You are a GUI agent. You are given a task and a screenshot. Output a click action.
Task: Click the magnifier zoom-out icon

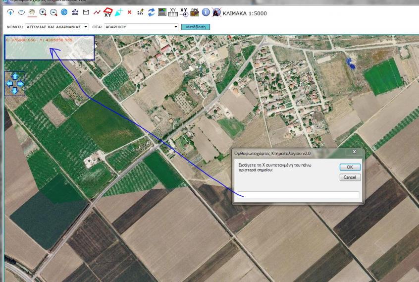pyautogui.click(x=53, y=12)
